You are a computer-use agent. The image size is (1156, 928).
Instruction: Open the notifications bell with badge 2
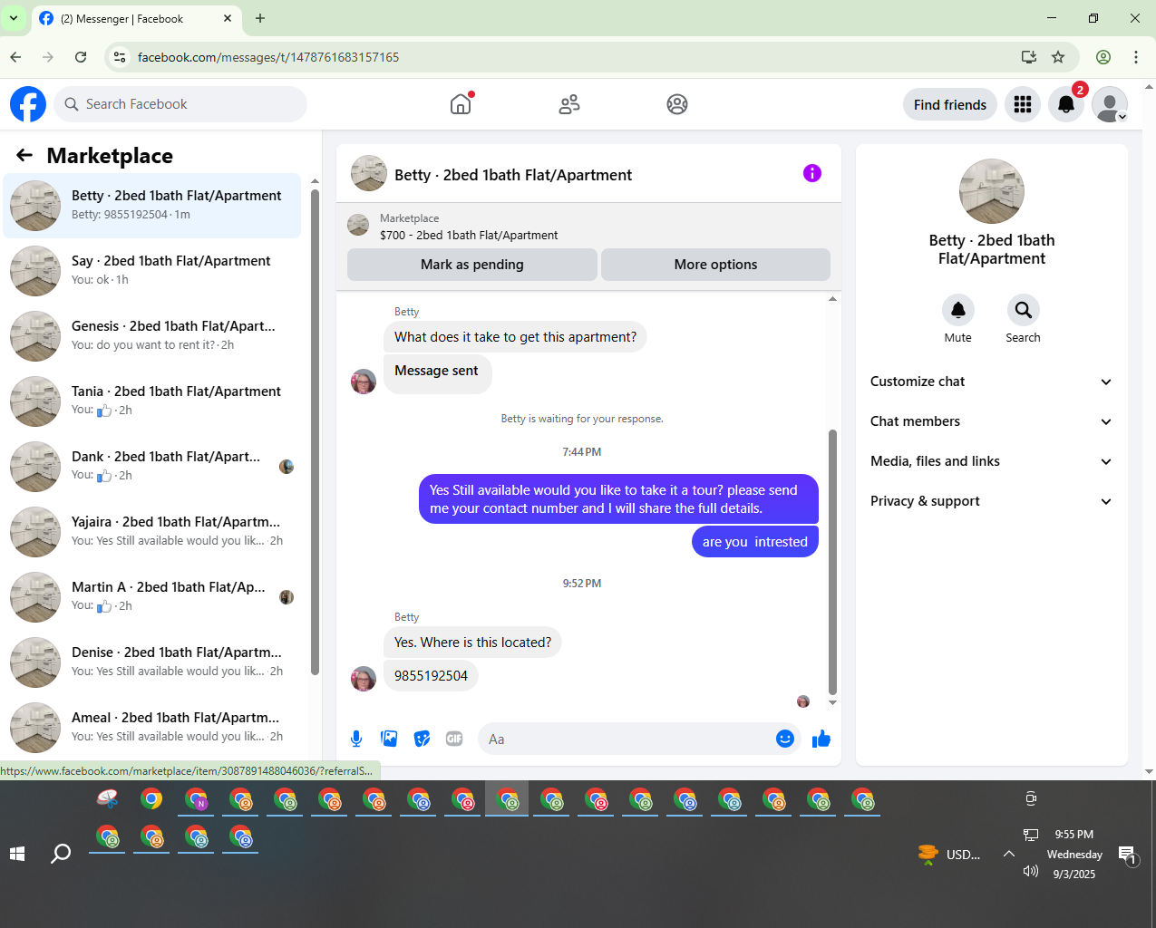tap(1066, 104)
